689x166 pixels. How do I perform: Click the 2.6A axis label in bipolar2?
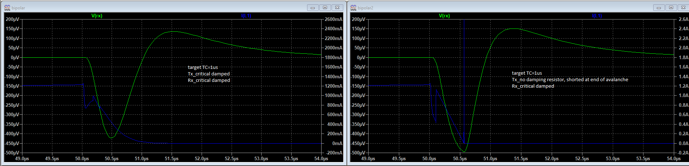pos(684,19)
